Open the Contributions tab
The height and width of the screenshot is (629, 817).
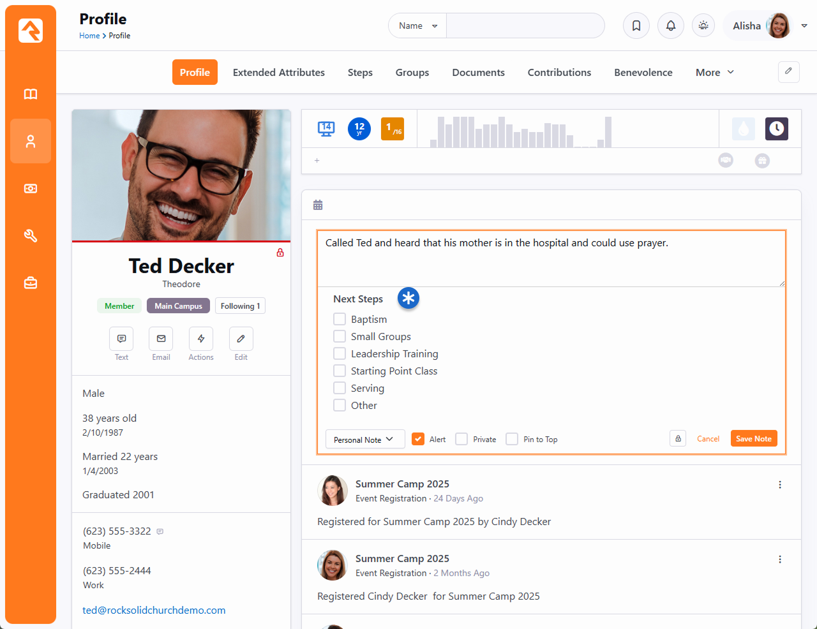pyautogui.click(x=559, y=73)
